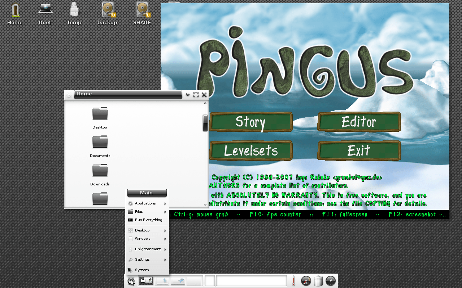Click the small empty box beside pager
Image resolution: width=462 pixels, height=288 pixels.
pos(210,281)
